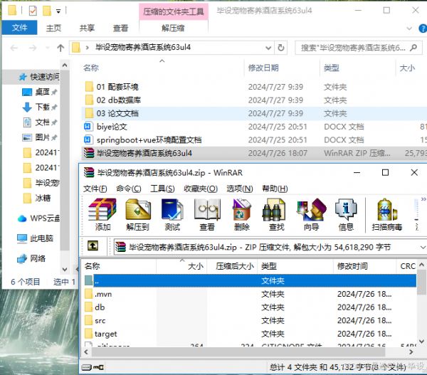Open the Favorites (收藏夹) menu in WinRAR
The image size is (427, 375).
(x=200, y=189)
